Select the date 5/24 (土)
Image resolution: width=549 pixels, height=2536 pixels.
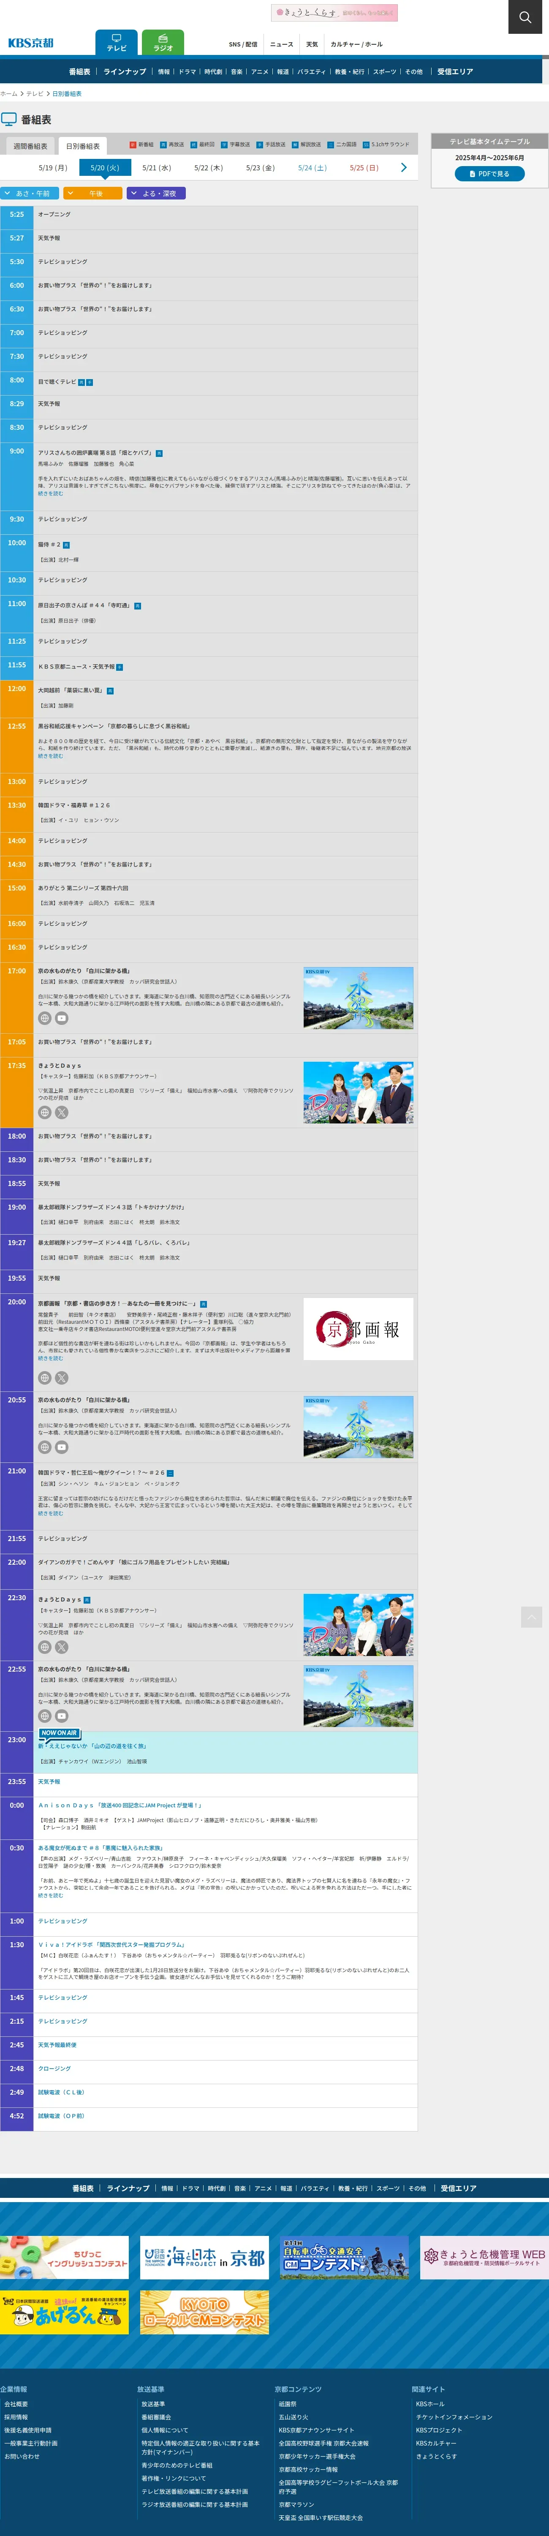(x=312, y=167)
